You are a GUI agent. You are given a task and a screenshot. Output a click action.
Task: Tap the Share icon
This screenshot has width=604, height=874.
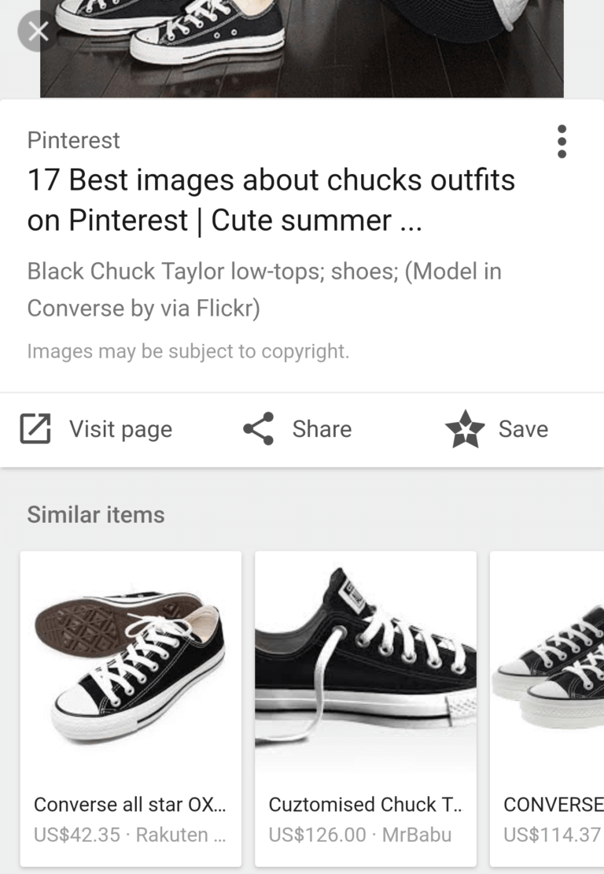tap(258, 428)
